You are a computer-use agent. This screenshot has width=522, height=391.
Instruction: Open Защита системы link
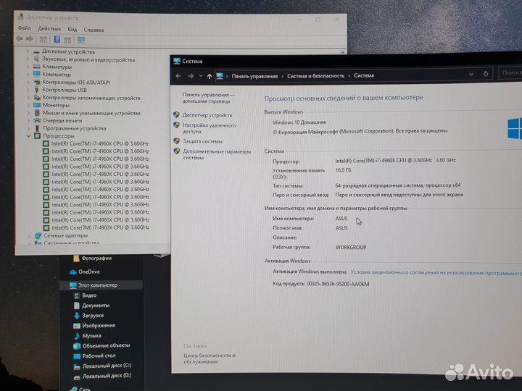[202, 141]
